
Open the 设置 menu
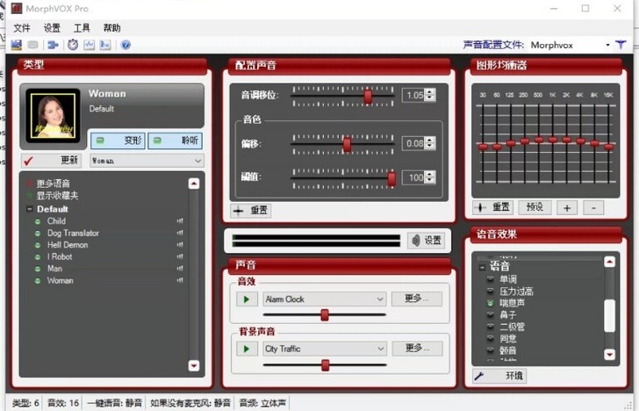pyautogui.click(x=52, y=28)
